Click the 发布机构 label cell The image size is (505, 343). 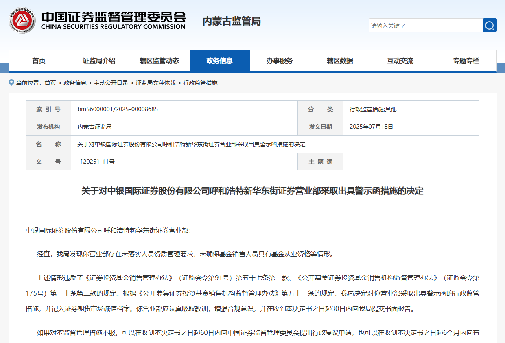tap(48, 127)
